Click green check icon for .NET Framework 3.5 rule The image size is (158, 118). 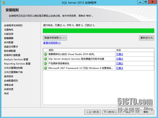click(x=45, y=68)
